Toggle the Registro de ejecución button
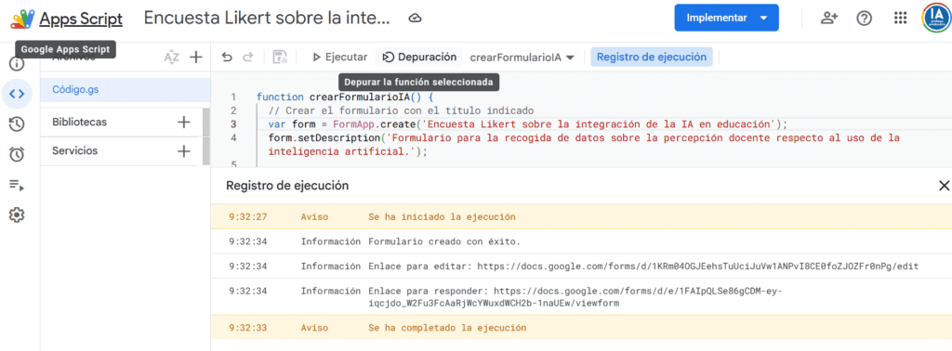The width and height of the screenshot is (952, 351). pyautogui.click(x=652, y=57)
